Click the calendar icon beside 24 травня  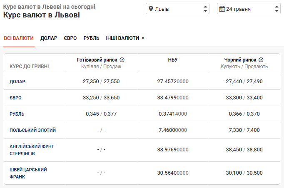click(222, 9)
